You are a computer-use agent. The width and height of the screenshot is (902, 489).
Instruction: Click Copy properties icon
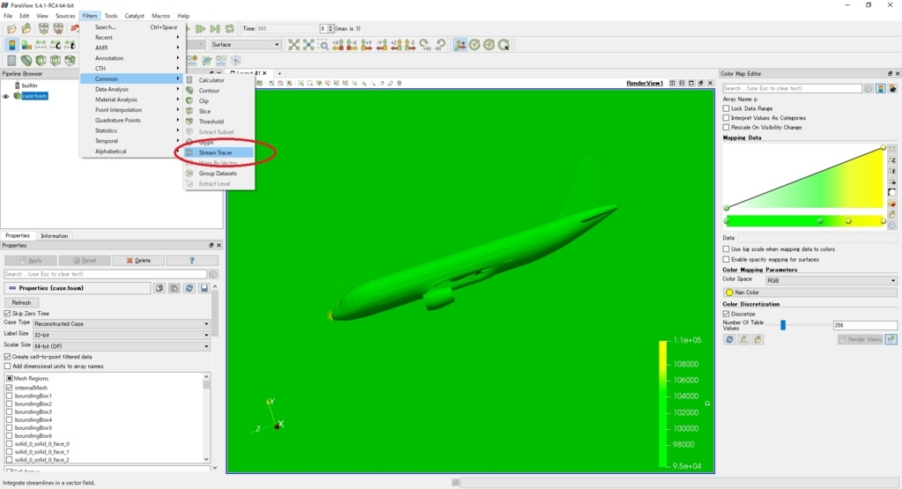pos(159,288)
